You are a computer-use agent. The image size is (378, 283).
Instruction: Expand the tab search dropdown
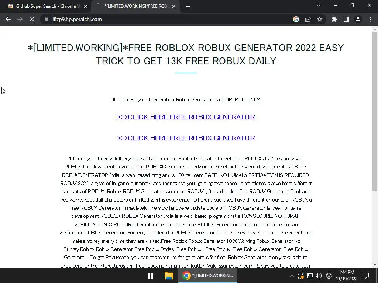pos(319,5)
